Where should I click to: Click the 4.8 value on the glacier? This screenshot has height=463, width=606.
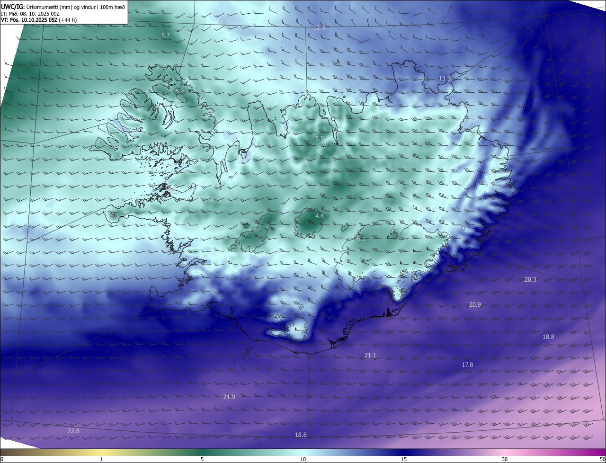(320, 216)
